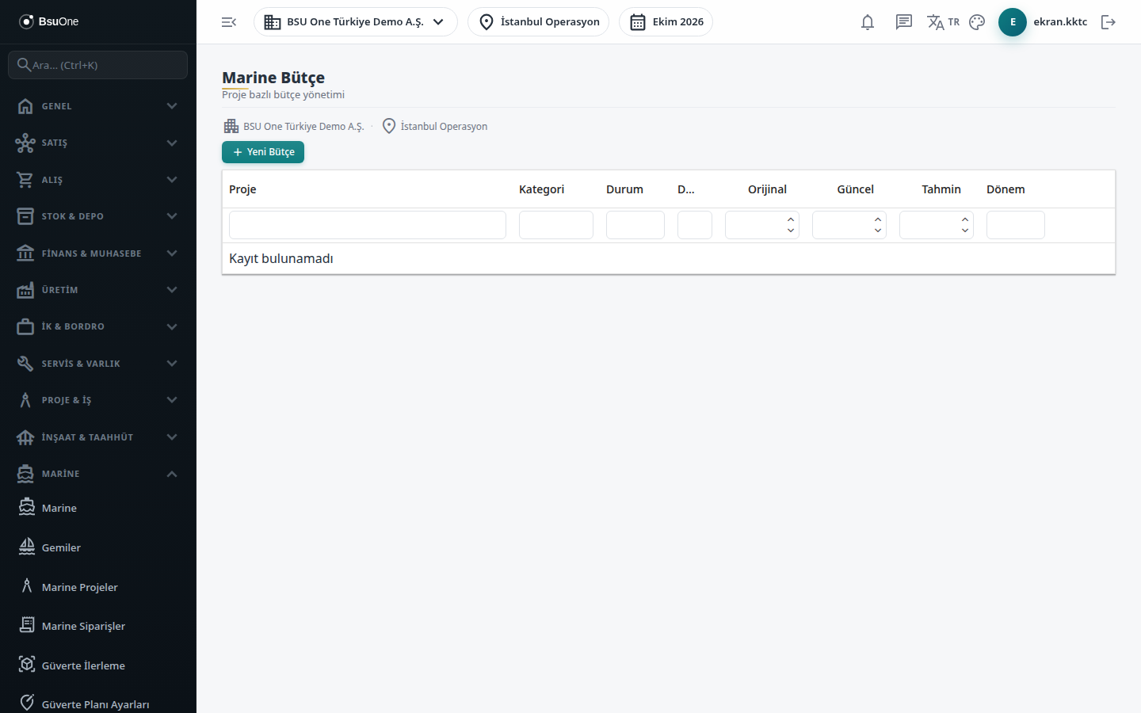Expand the ÜRETİM section
The image size is (1141, 713).
coord(98,290)
